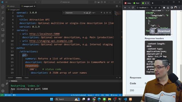The image size is (182, 102).
Task: Go to next match in find widget
Action: coord(104,13)
